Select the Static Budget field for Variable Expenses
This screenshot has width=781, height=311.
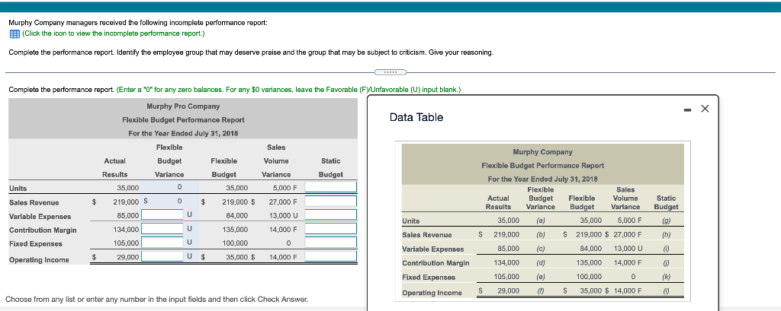[331, 214]
